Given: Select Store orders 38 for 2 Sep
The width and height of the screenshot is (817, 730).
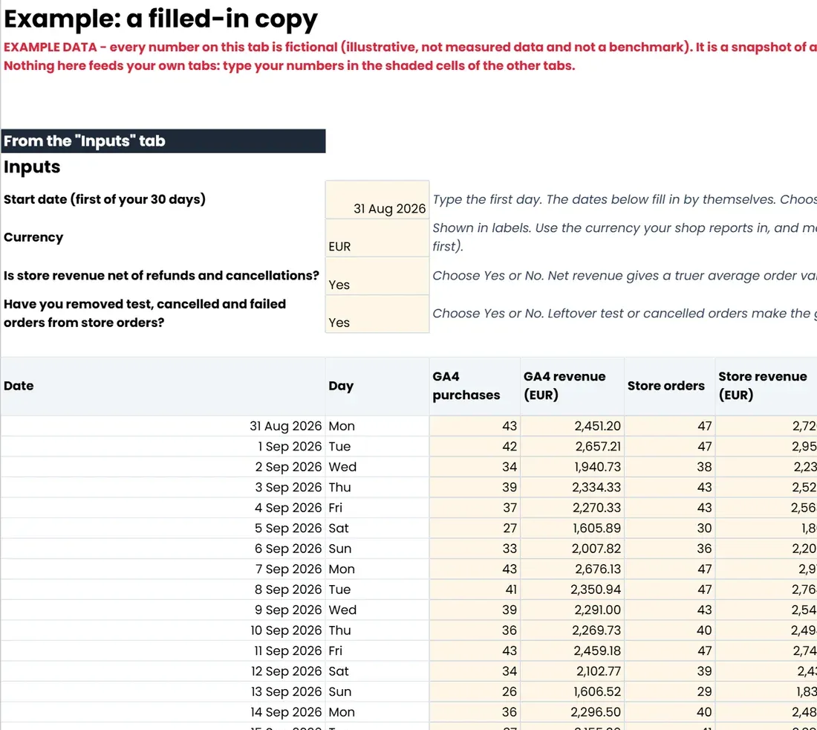Looking at the screenshot, I should click(669, 467).
